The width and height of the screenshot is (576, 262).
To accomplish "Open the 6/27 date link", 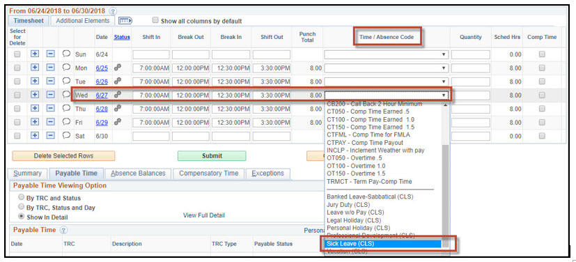I will (102, 95).
